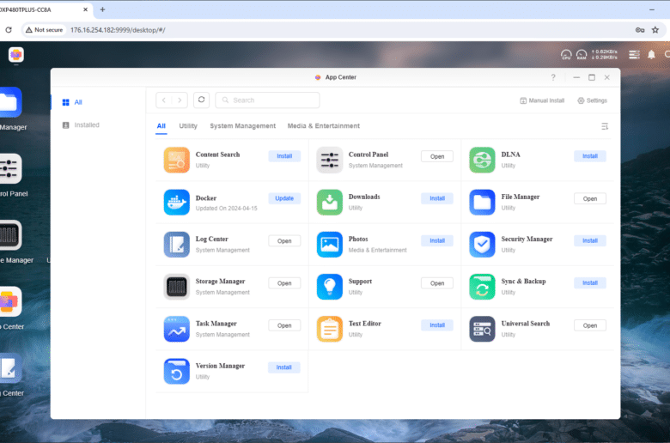The image size is (670, 443).
Task: Click Open for Universal Search
Action: 589,325
